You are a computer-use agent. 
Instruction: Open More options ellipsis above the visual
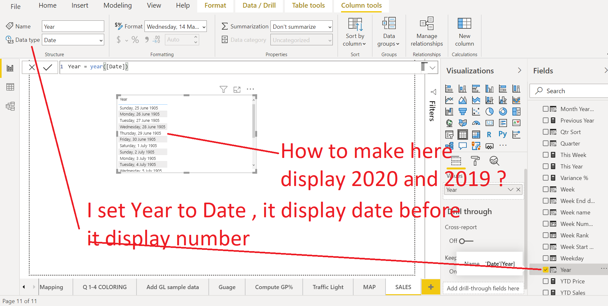[x=250, y=89]
